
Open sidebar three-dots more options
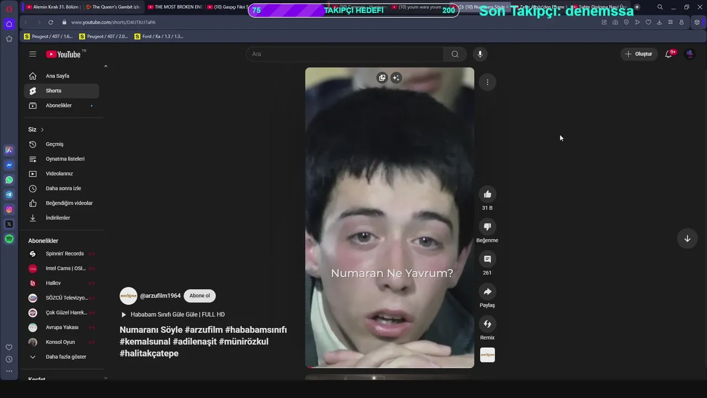tap(9, 371)
